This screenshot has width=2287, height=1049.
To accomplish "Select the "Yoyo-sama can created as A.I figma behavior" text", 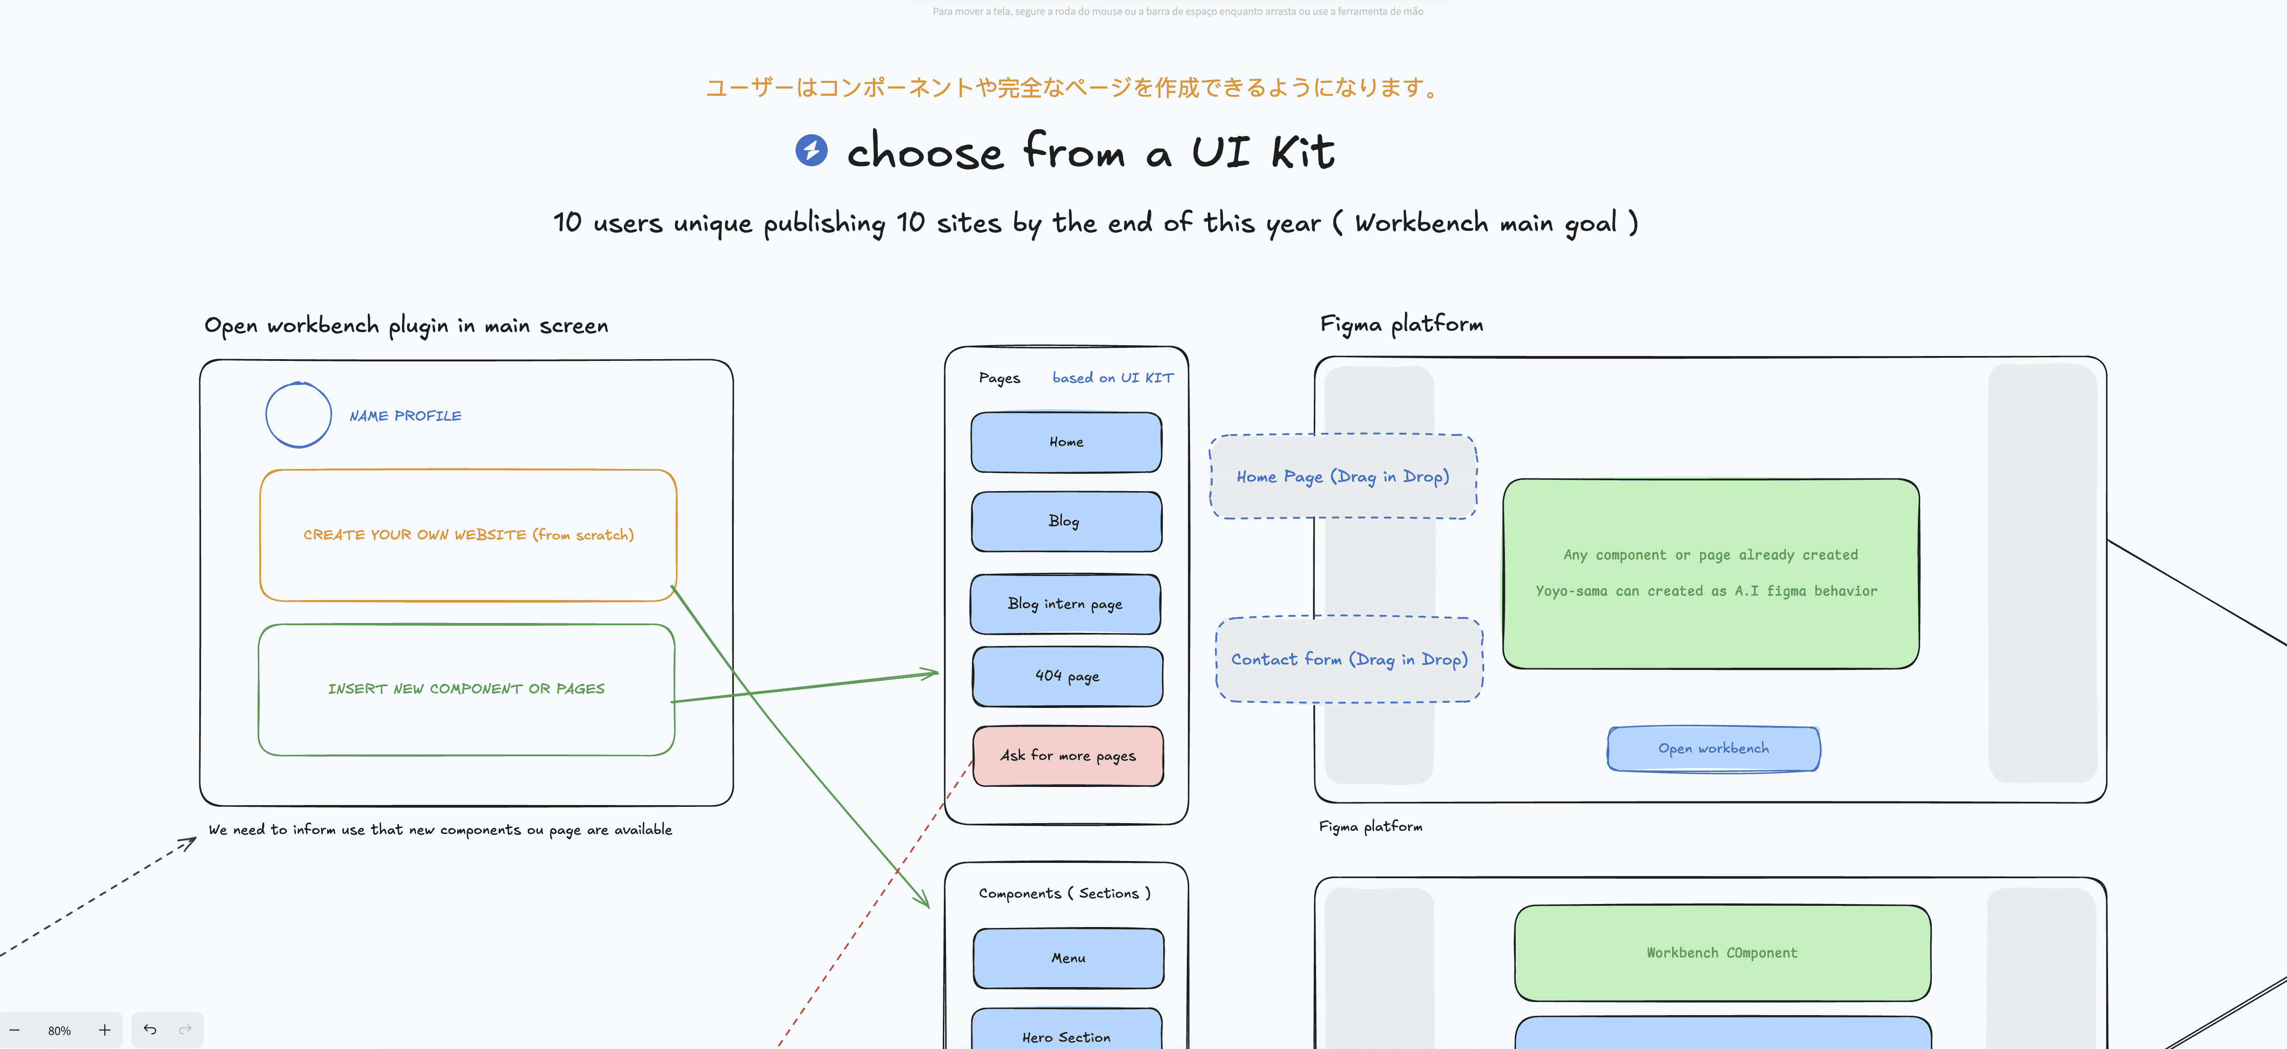I will (1706, 591).
